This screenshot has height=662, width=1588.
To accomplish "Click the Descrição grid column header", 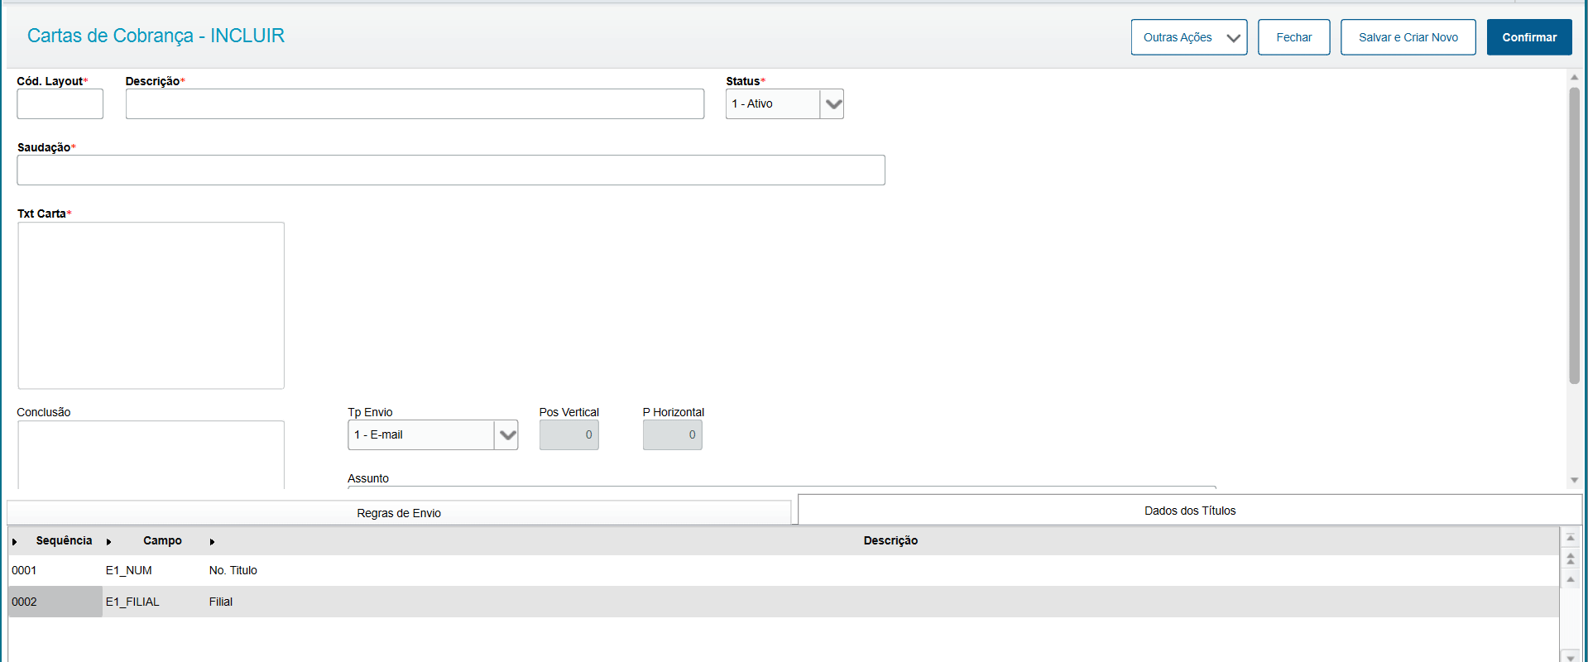I will [890, 540].
